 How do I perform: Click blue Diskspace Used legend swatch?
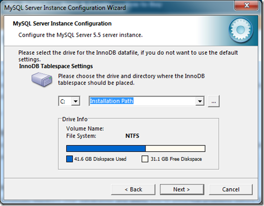[x=70, y=159]
